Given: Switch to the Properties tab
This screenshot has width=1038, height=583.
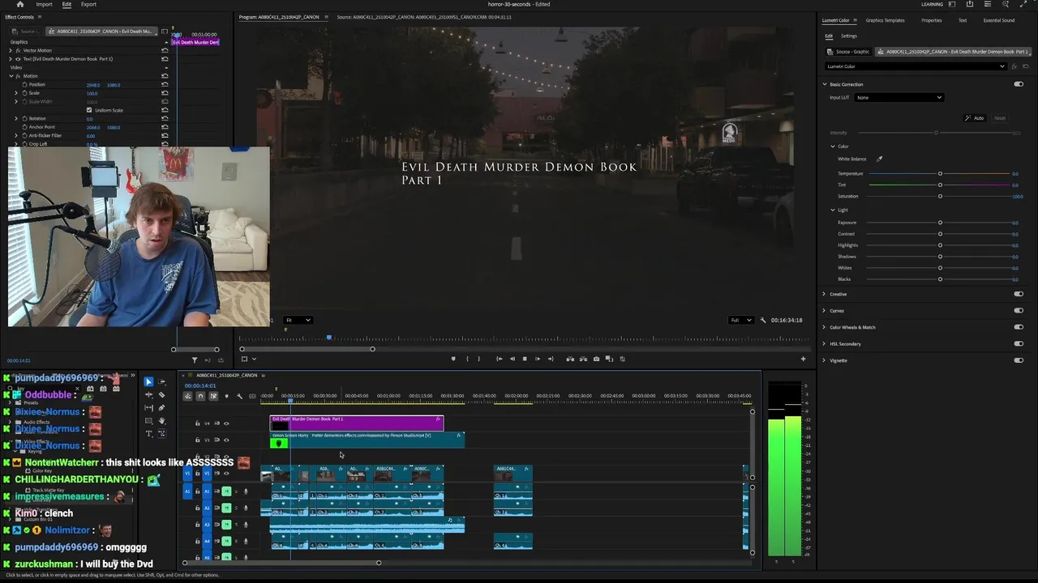Looking at the screenshot, I should [931, 20].
